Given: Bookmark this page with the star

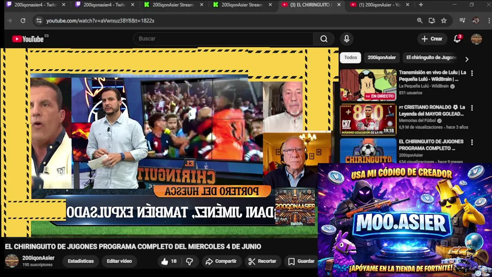Looking at the screenshot, I should (444, 21).
